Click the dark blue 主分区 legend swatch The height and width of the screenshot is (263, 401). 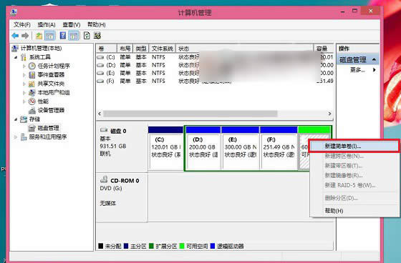(x=126, y=246)
